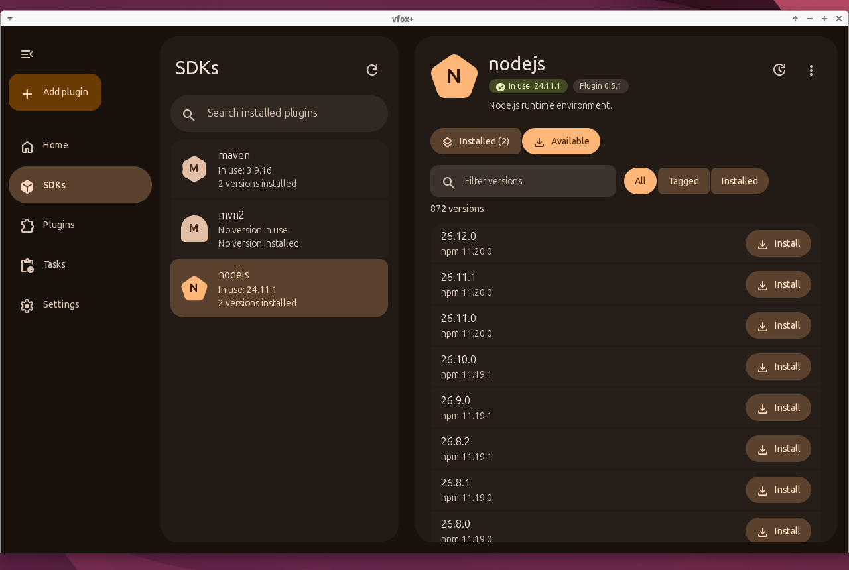Screen dimensions: 849x570
Task: Install nodejs version 26.8.1
Action: click(778, 490)
